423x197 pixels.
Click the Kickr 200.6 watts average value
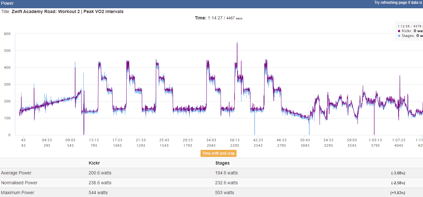pyautogui.click(x=100, y=173)
